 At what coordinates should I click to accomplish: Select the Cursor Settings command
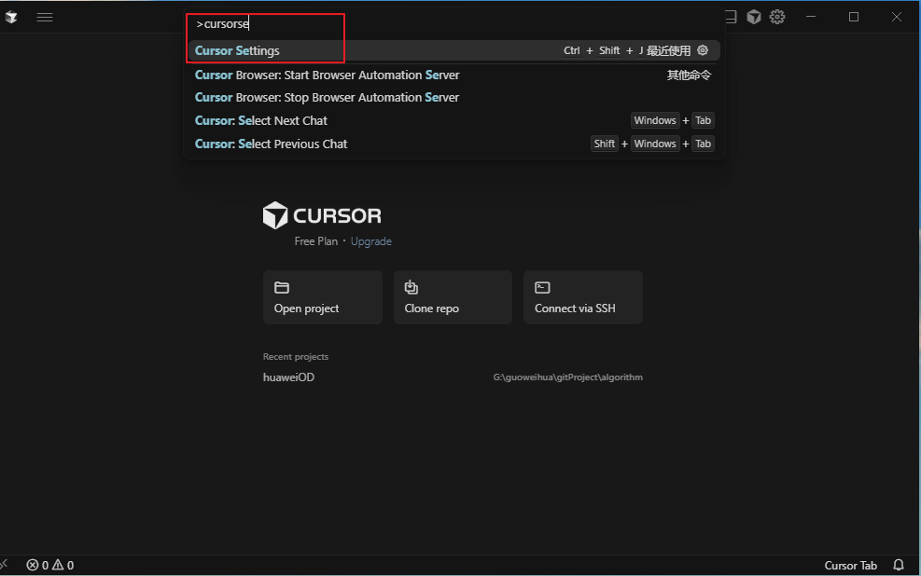(x=453, y=50)
